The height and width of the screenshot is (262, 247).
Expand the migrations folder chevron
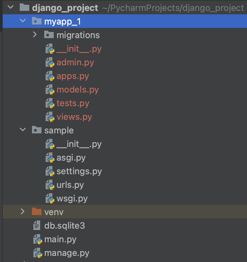pos(35,35)
